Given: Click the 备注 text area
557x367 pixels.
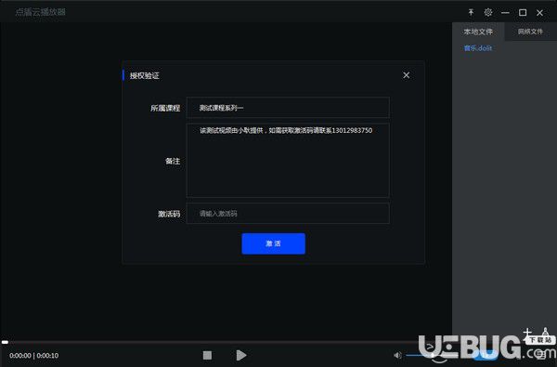Looking at the screenshot, I should pyautogui.click(x=288, y=160).
